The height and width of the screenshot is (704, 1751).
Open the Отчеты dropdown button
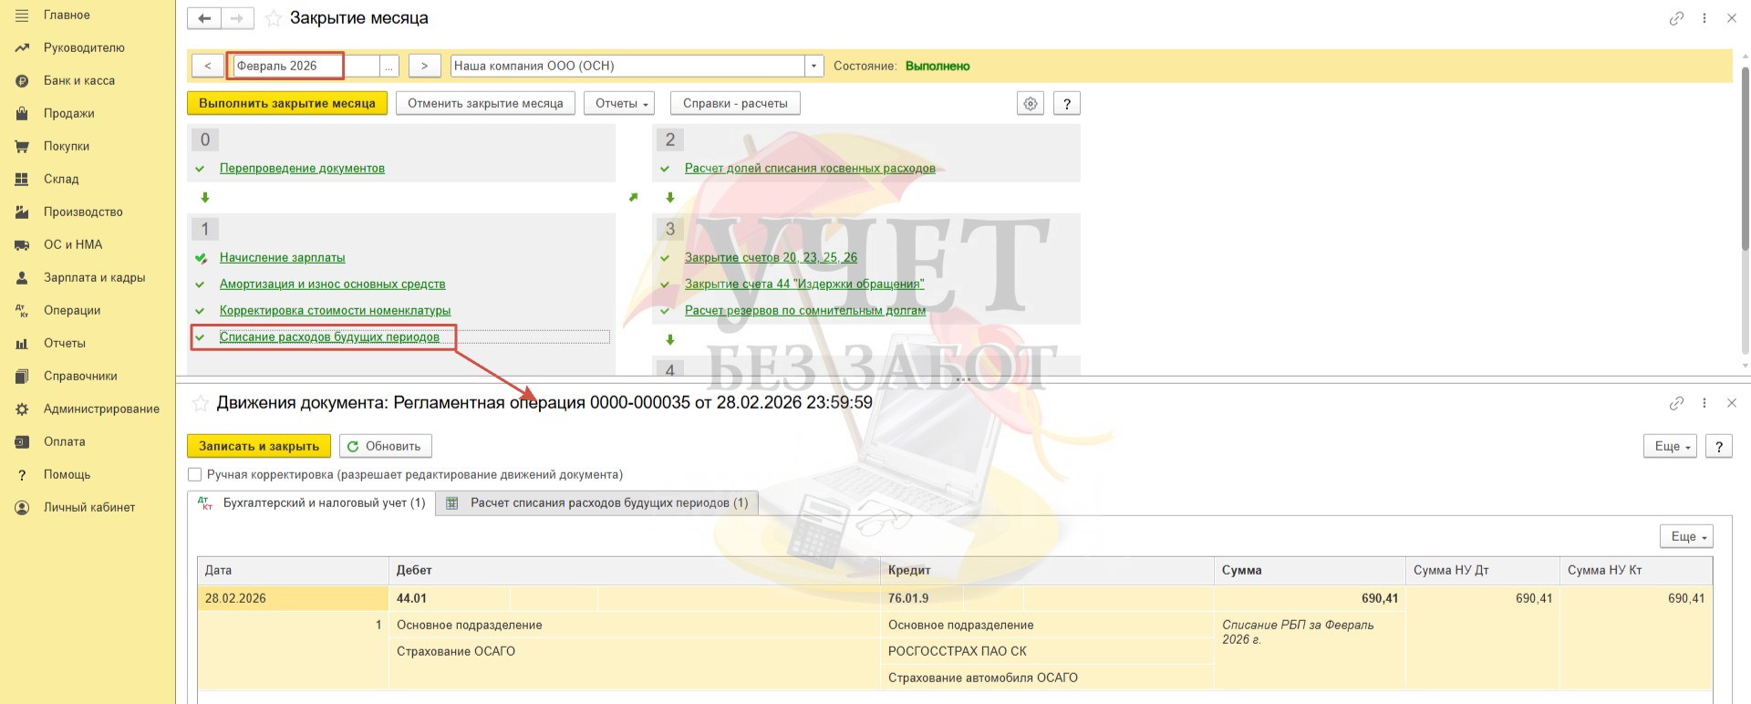click(621, 103)
